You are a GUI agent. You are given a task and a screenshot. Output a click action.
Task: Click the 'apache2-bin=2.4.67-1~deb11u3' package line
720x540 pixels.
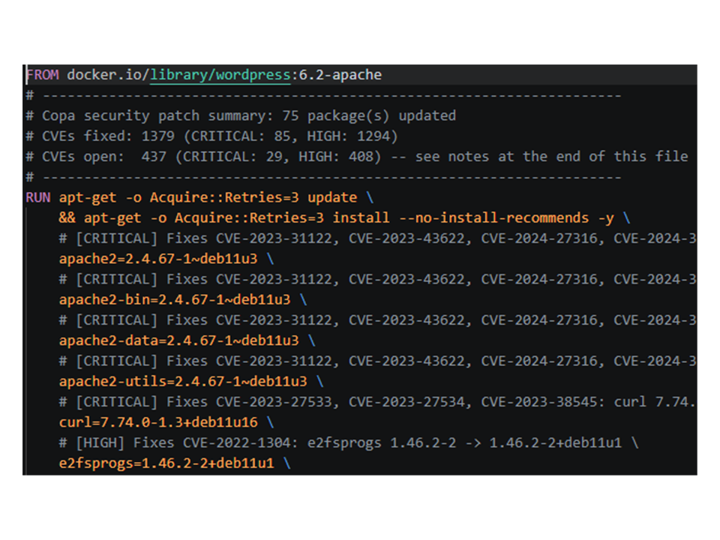175,299
